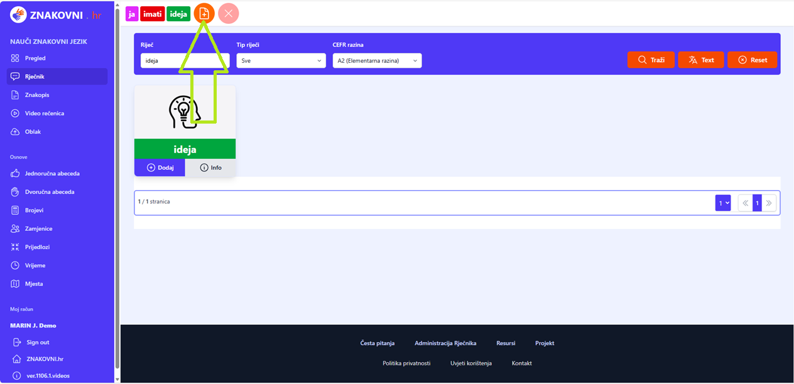
Task: Expand the Tip riječi dropdown
Action: [x=281, y=60]
